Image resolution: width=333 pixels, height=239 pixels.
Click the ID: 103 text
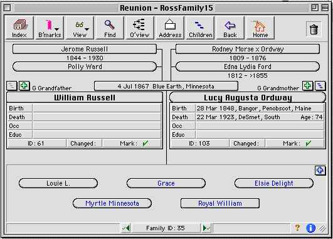click(199, 144)
